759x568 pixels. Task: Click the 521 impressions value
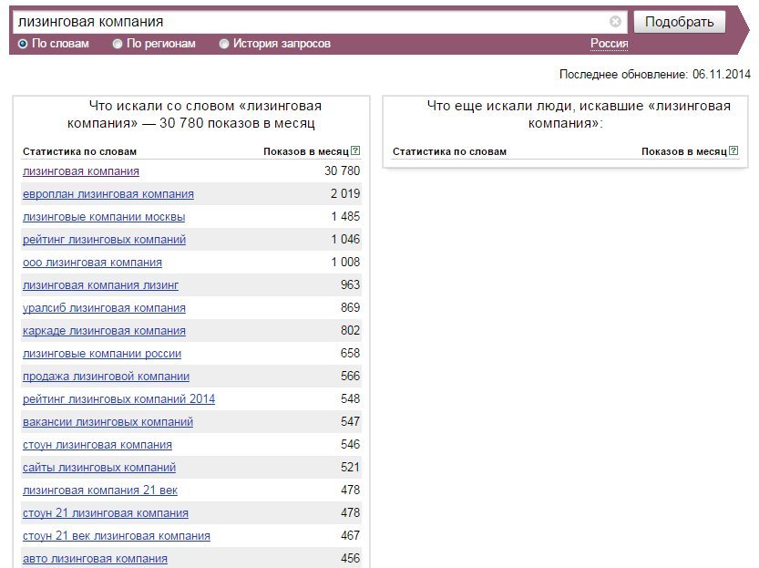[350, 466]
